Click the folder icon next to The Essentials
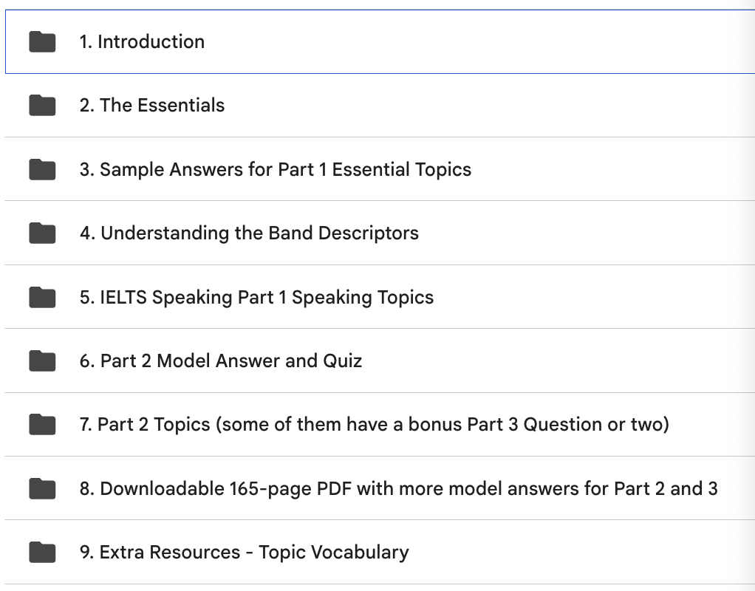 click(43, 106)
